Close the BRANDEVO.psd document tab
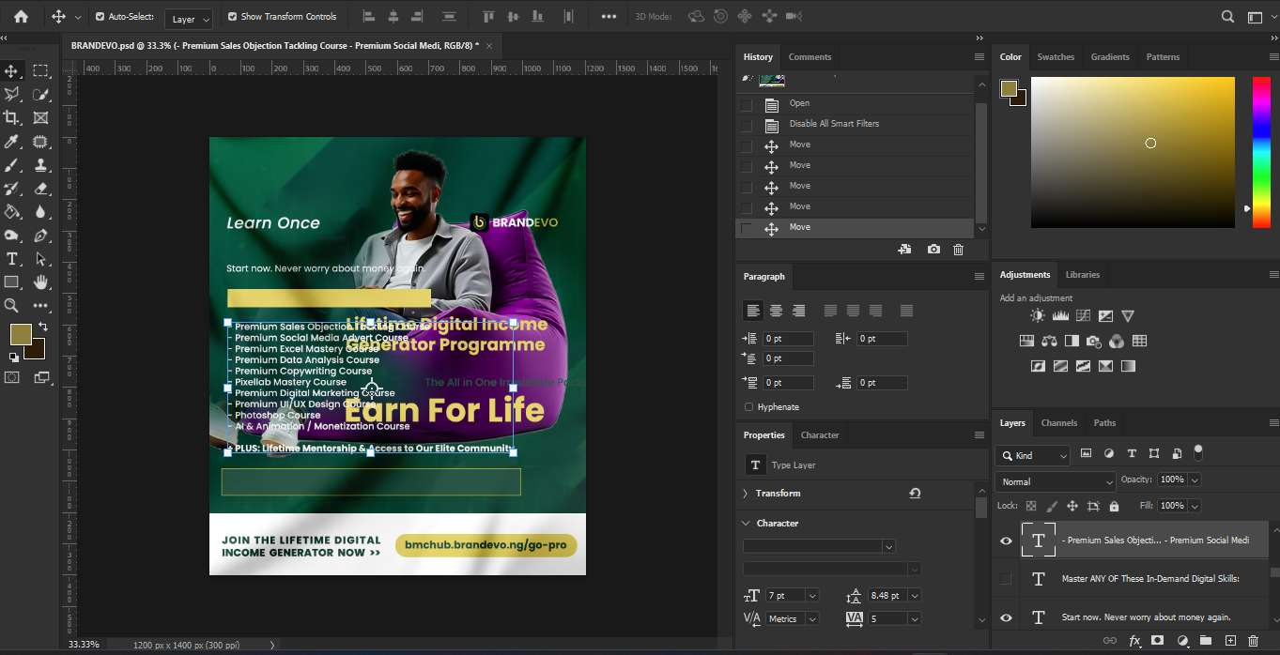The width and height of the screenshot is (1280, 655). (489, 45)
